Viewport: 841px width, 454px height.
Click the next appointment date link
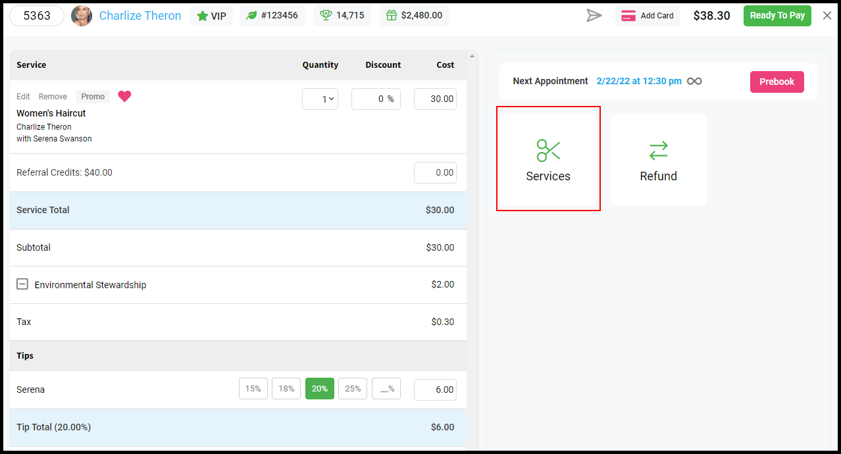639,82
